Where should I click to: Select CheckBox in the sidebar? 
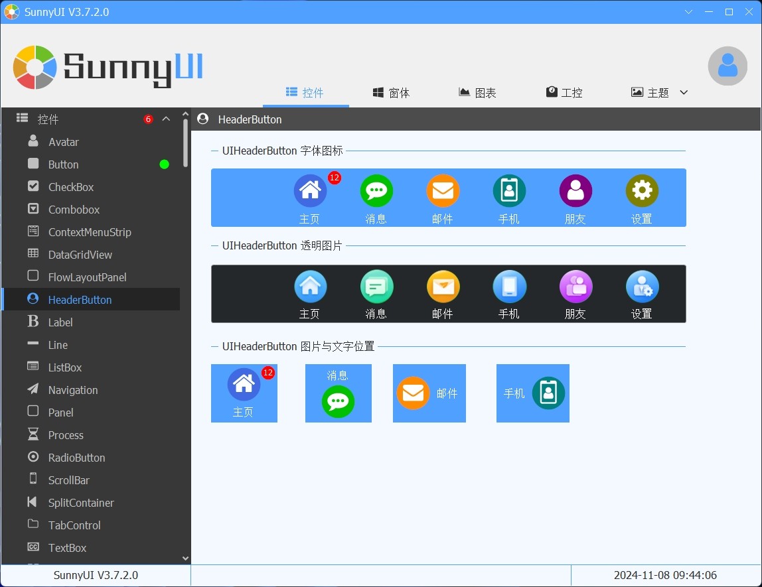click(71, 187)
